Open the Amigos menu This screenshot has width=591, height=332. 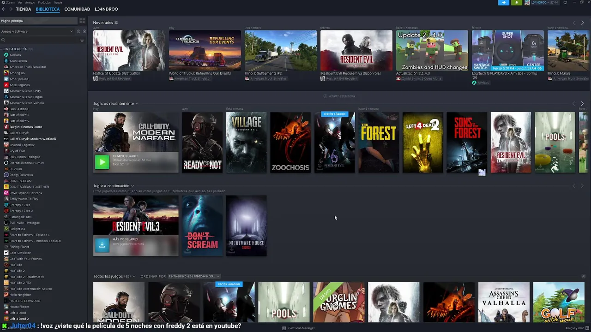point(30,2)
